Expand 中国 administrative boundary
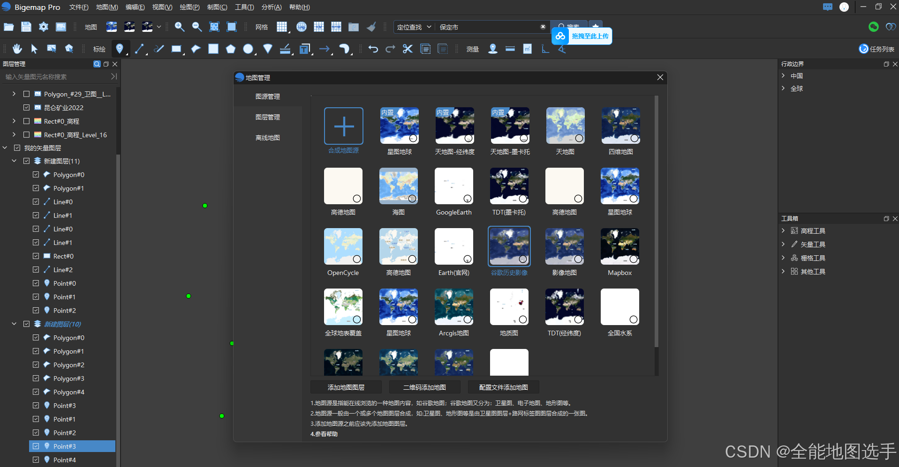This screenshot has height=467, width=899. 783,75
